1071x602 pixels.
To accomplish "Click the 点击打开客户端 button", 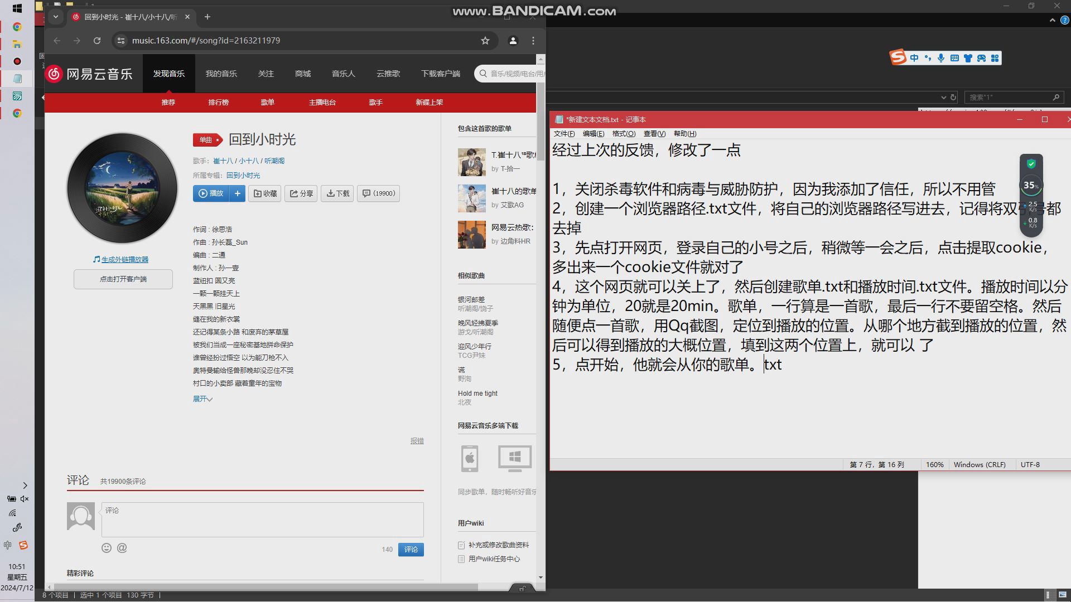I will 123,279.
